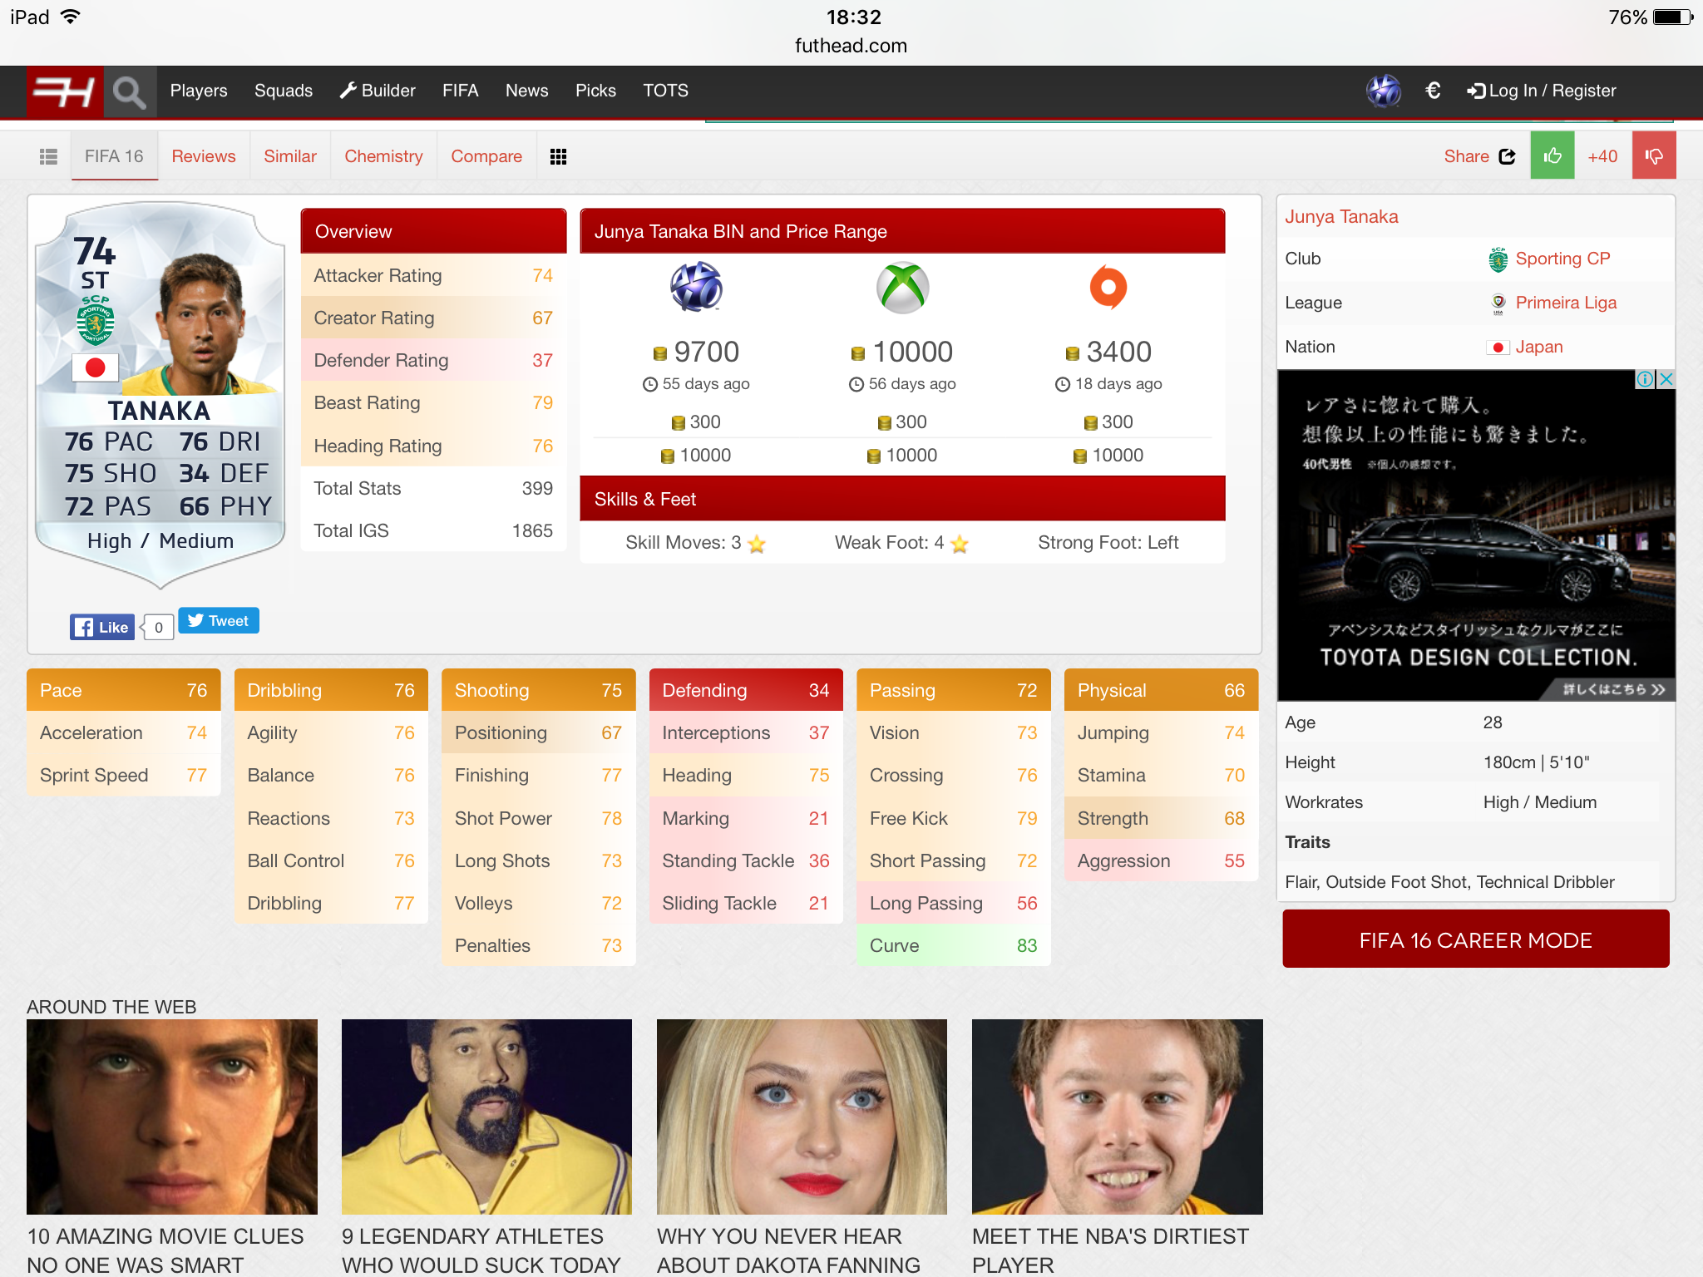Open the Builder menu item
Screen dimensions: 1703x1277
click(x=378, y=91)
